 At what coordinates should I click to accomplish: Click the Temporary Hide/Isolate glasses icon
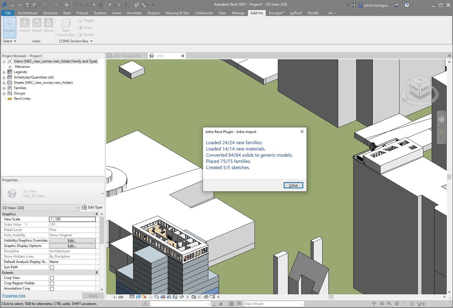tap(181, 297)
